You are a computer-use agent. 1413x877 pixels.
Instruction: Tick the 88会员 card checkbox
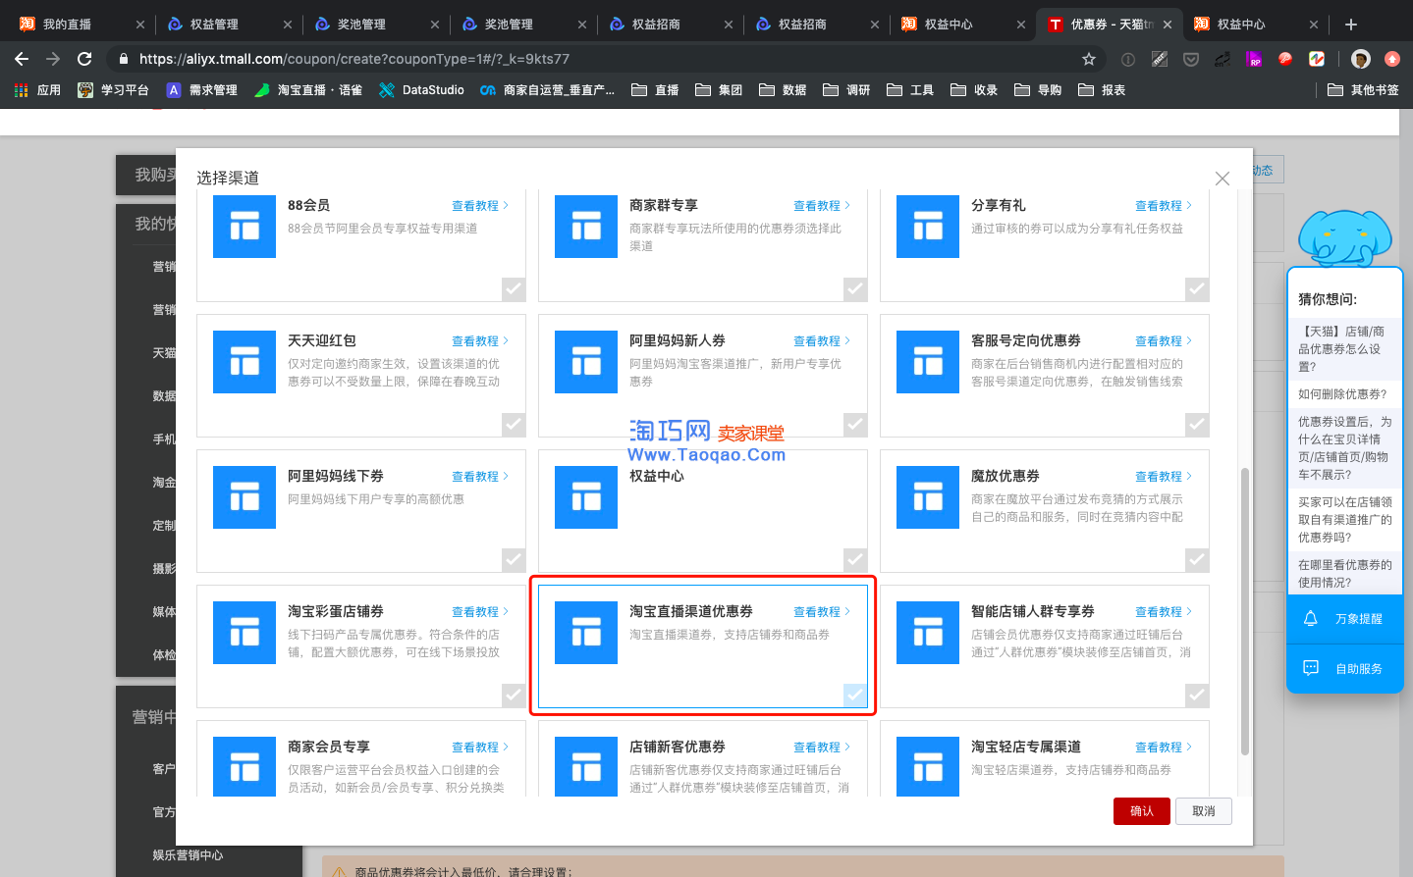pyautogui.click(x=514, y=289)
